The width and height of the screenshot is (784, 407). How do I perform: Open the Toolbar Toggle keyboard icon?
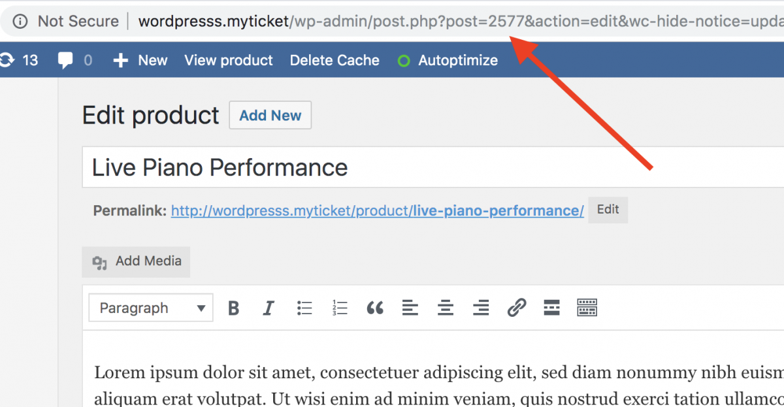(x=587, y=307)
